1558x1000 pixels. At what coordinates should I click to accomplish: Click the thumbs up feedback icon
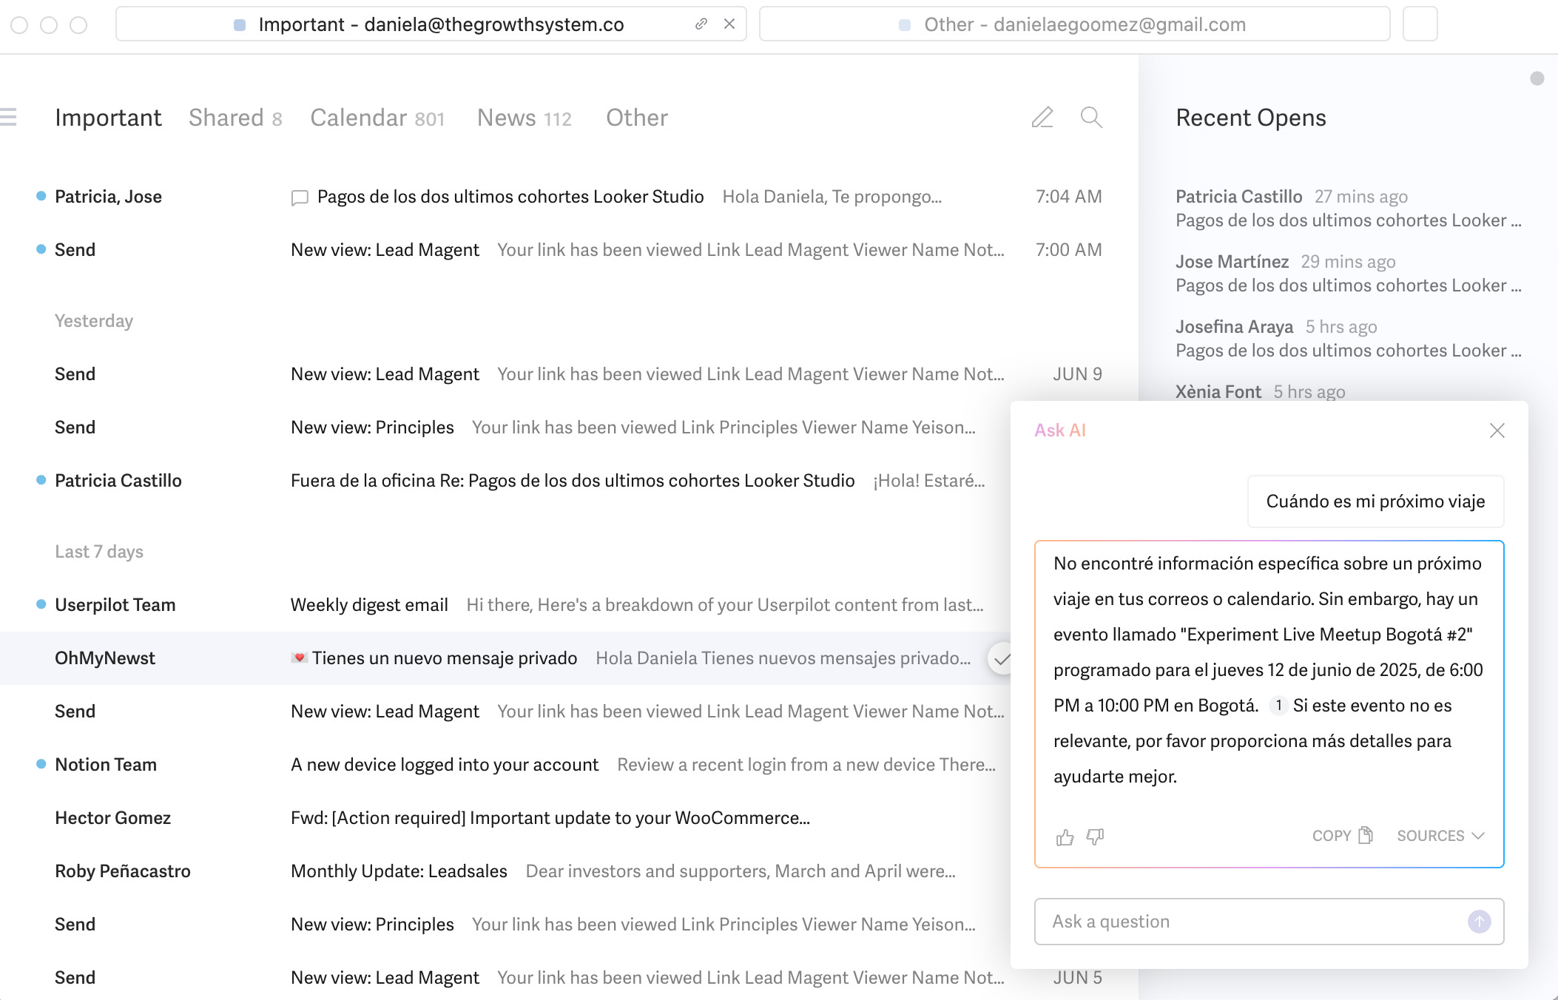[x=1065, y=837]
